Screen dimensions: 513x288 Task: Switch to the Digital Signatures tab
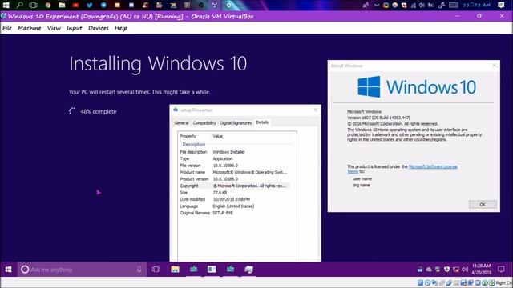(236, 122)
